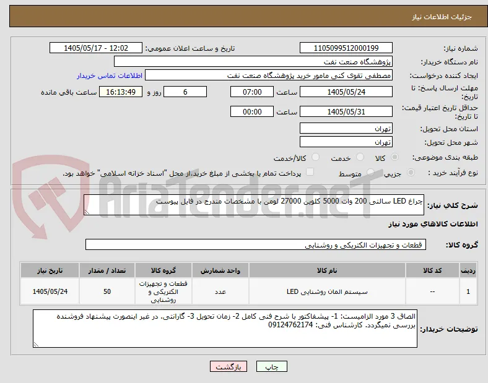Click the نام کالا column header
This screenshot has width=488, height=383.
tap(327, 270)
